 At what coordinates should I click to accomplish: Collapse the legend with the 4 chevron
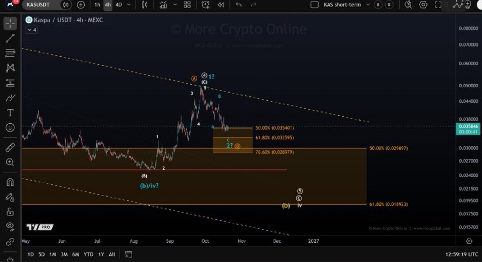32,30
